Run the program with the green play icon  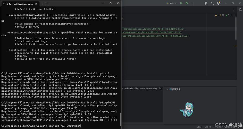click(x=181, y=3)
